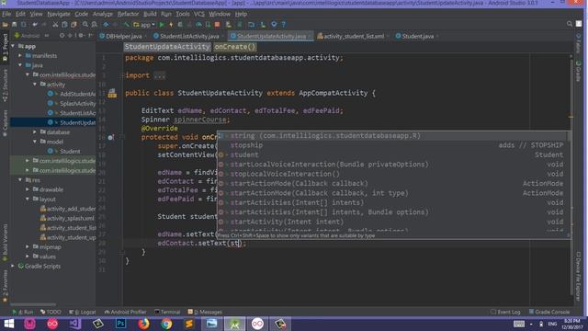The width and height of the screenshot is (588, 331).
Task: Collapse the activity package
Action: pos(35,85)
